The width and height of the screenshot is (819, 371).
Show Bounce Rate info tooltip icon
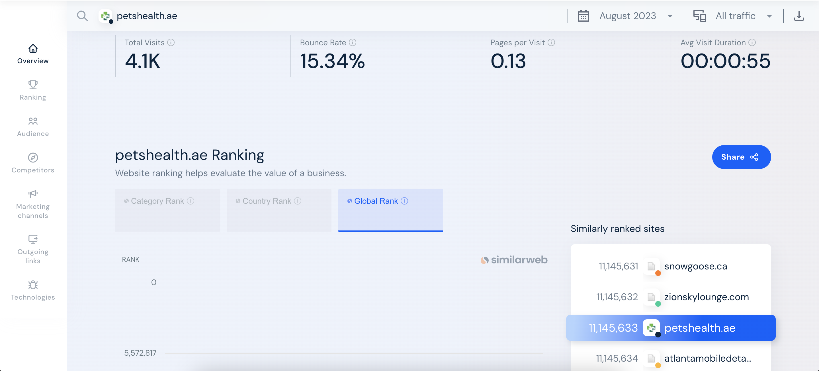(353, 43)
